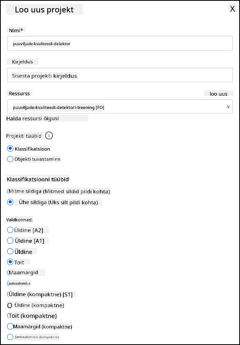Screen dimensions: 240x345
Task: Choose the Jaekaubandus domain
Action: point(8,283)
